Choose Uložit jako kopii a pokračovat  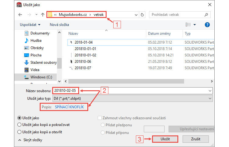(20, 124)
